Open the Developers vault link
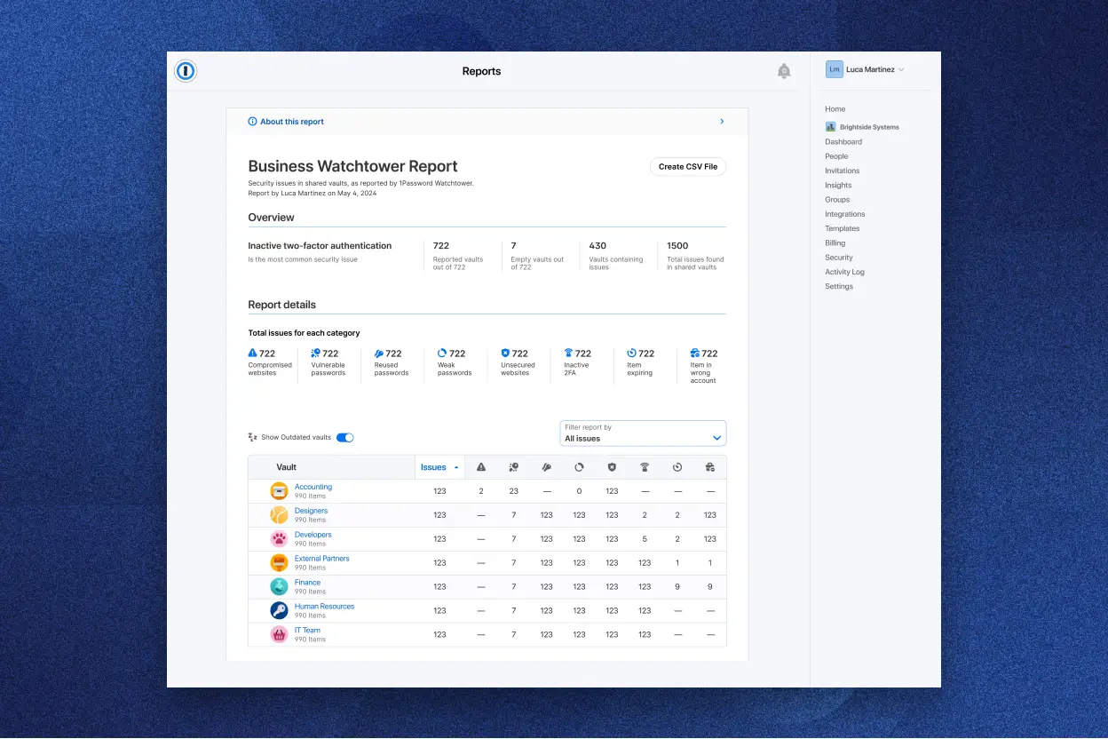 click(313, 535)
